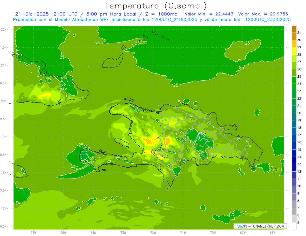Click the gray legend swatch between 6 and 7
The width and height of the screenshot is (306, 236).
tap(294, 212)
